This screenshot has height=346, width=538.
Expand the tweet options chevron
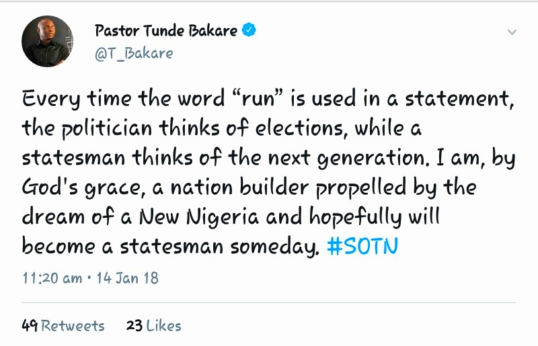512,32
